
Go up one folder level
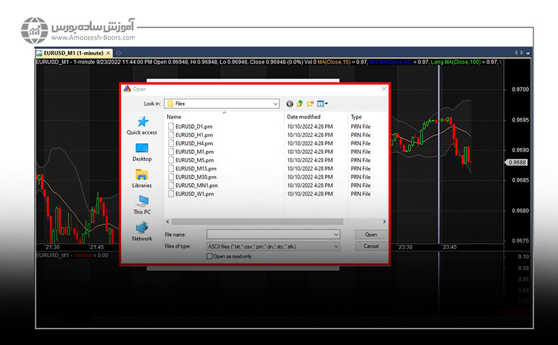(300, 103)
